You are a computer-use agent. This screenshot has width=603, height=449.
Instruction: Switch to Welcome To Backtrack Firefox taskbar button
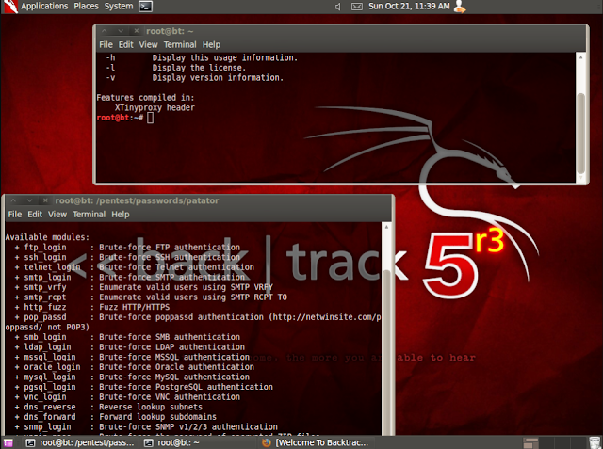tap(316, 442)
